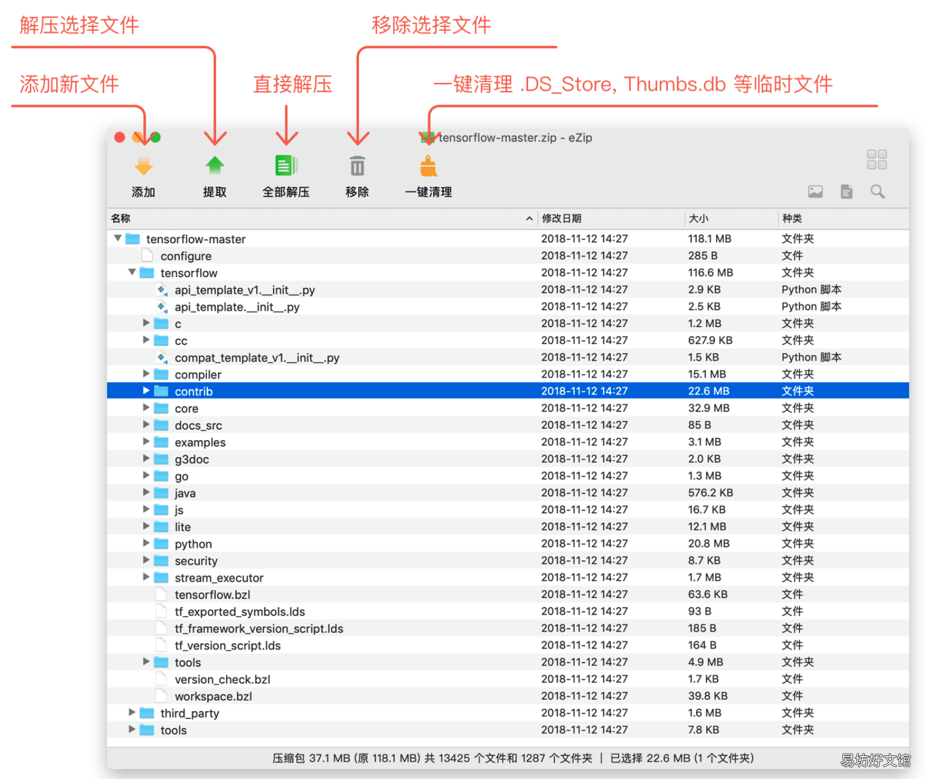Collapse the tensorflow subfolder

(x=132, y=273)
